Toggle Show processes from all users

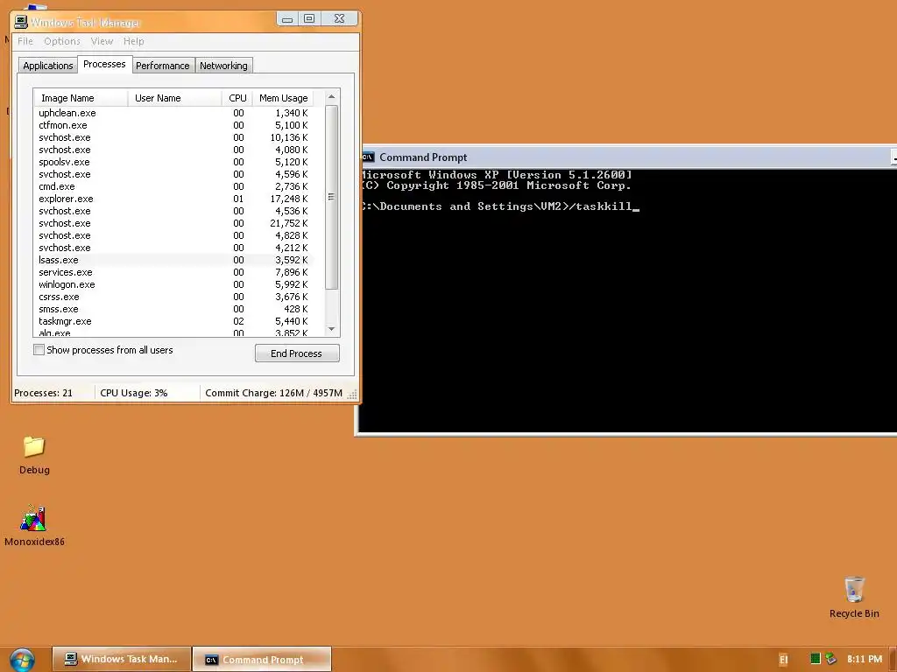pyautogui.click(x=39, y=350)
